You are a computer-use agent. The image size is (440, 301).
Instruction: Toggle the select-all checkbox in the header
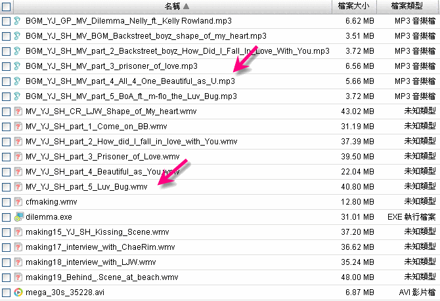[x=6, y=7]
